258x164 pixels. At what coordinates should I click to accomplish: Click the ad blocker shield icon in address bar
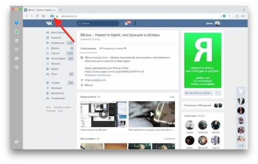point(224,16)
